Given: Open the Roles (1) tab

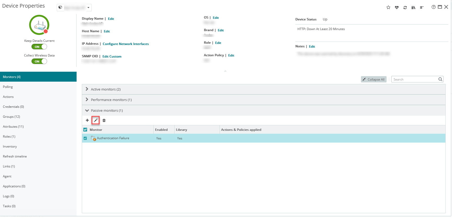Looking at the screenshot, I should click(38, 136).
